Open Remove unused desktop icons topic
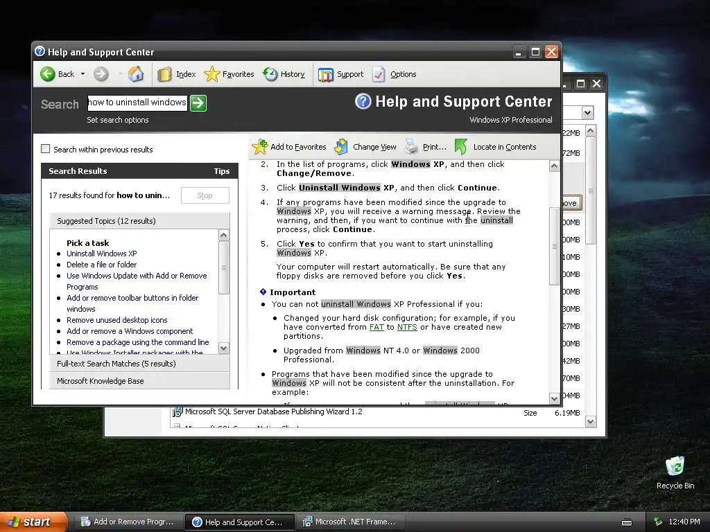The height and width of the screenshot is (532, 710). 116,320
